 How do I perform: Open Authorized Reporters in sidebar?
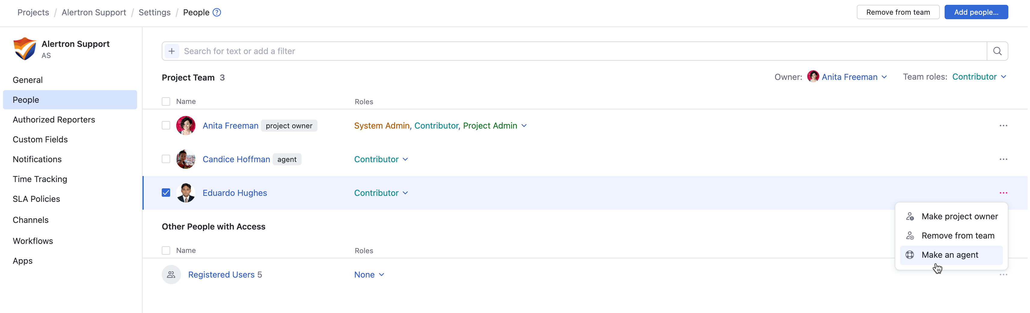click(70, 120)
